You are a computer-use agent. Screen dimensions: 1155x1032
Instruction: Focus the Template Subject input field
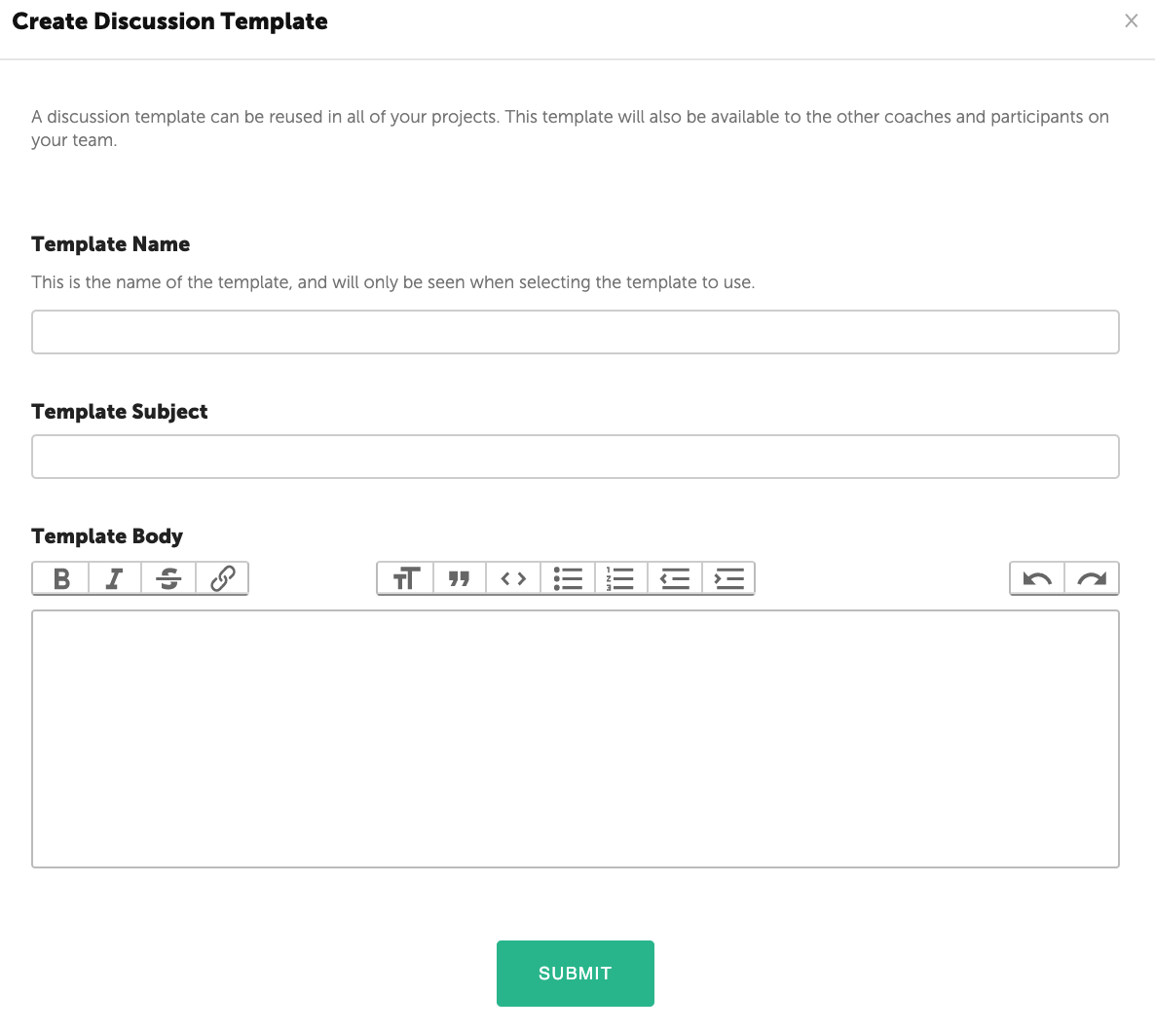[x=576, y=457]
